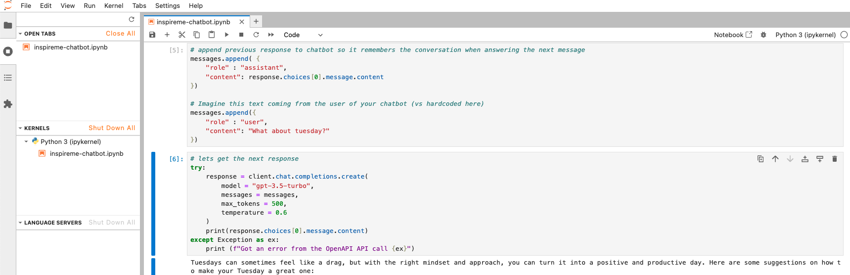Open in Notebook interface link
This screenshot has height=275, width=850.
pyautogui.click(x=733, y=35)
